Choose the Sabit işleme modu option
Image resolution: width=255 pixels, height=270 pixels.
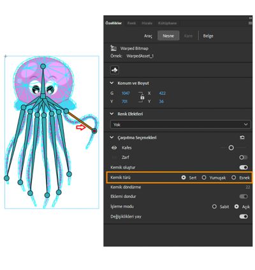214,207
